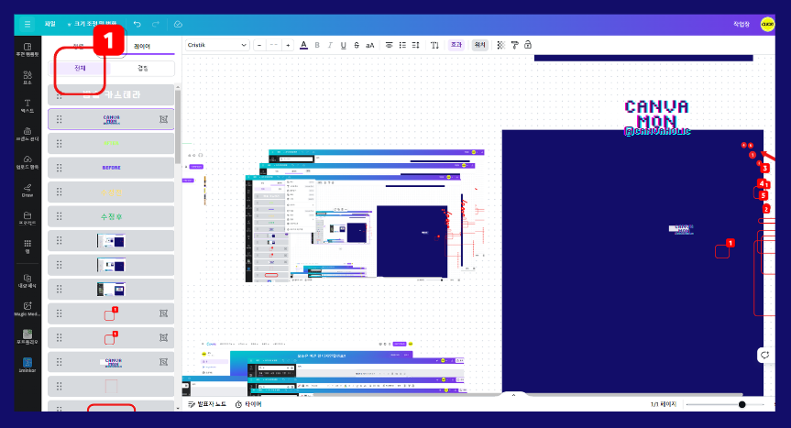Open the Uploads sidebar panel
This screenshot has height=428, width=791.
[27, 162]
